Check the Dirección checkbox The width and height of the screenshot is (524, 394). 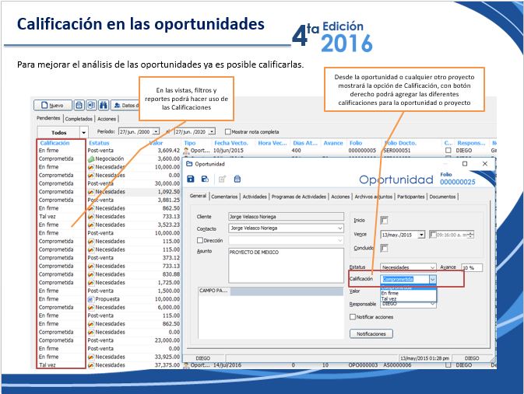point(200,240)
